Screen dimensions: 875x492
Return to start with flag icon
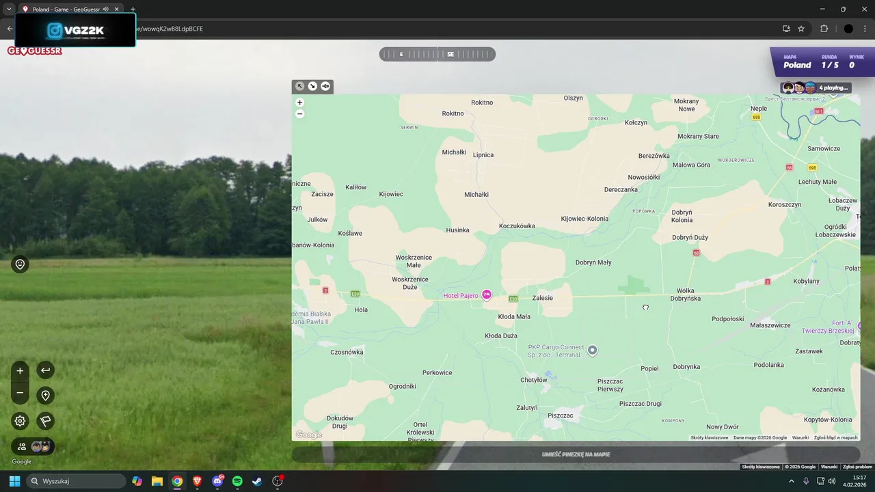click(x=45, y=421)
